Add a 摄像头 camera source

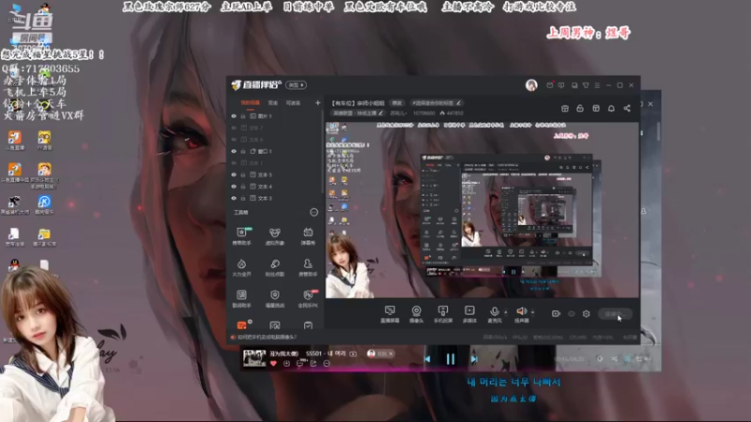coord(416,314)
